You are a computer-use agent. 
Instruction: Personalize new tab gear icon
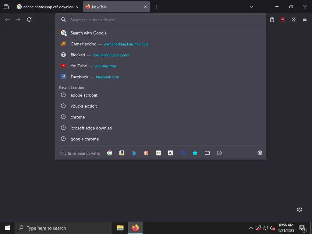pyautogui.click(x=300, y=209)
